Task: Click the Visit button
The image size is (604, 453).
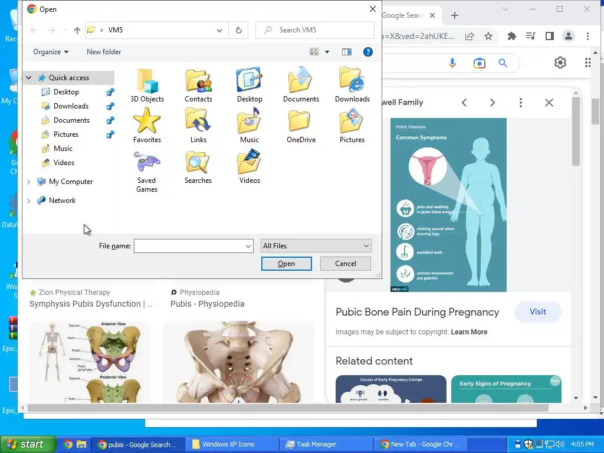Action: [x=538, y=311]
